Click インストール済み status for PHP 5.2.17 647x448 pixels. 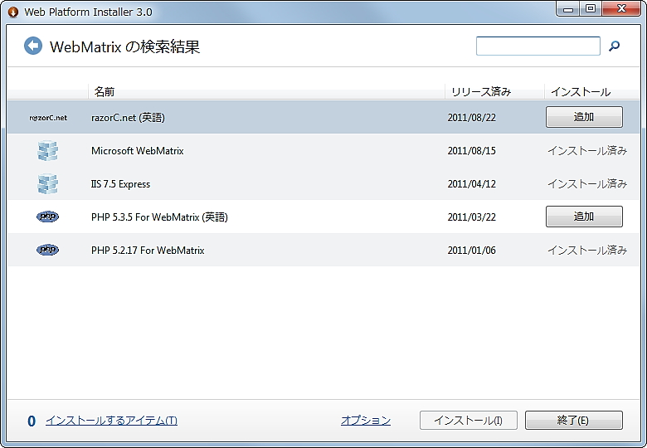[x=587, y=250]
